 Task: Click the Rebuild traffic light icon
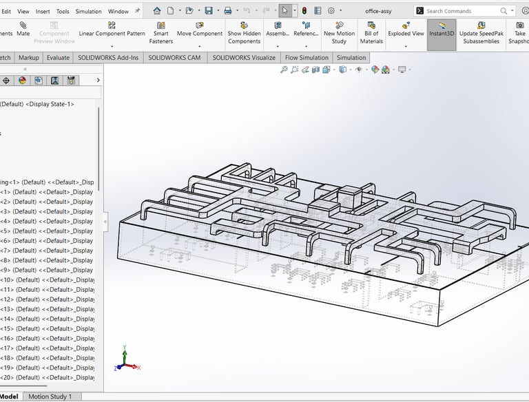304,11
